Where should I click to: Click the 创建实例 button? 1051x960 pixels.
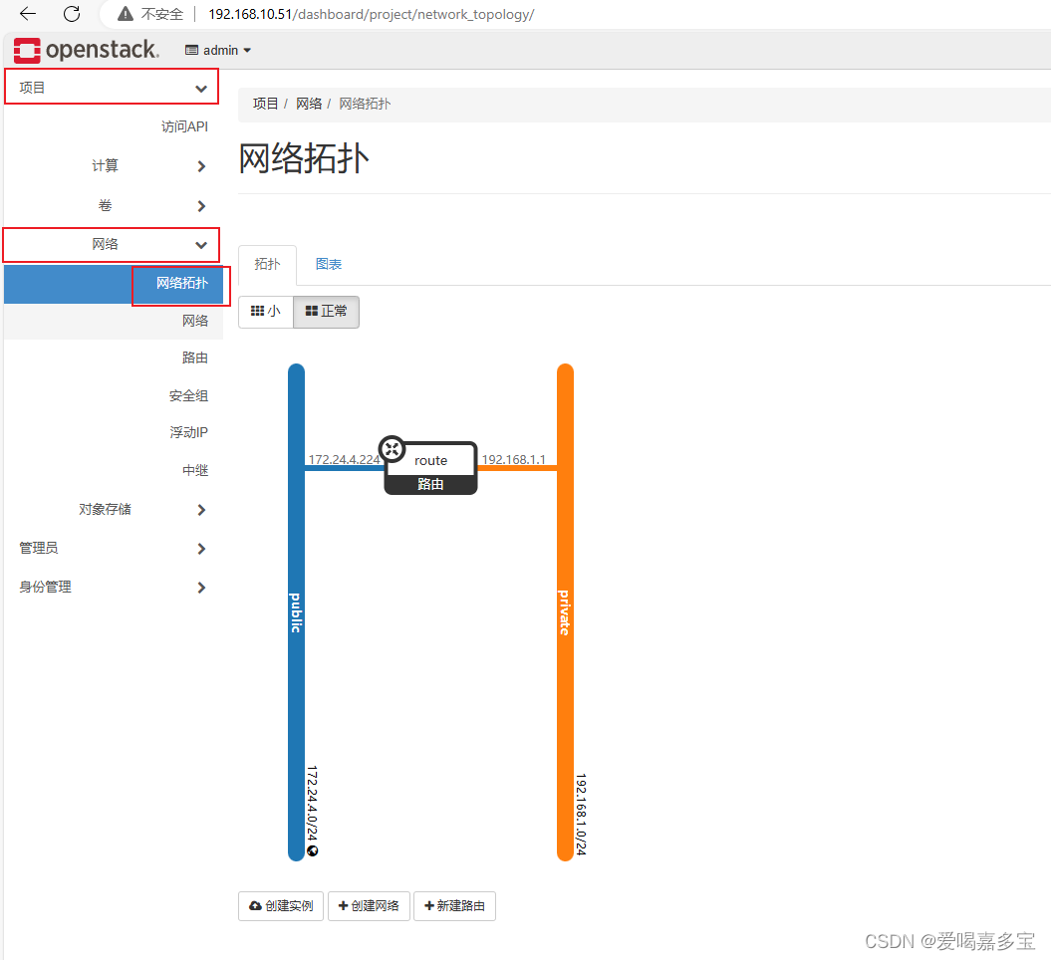[281, 906]
